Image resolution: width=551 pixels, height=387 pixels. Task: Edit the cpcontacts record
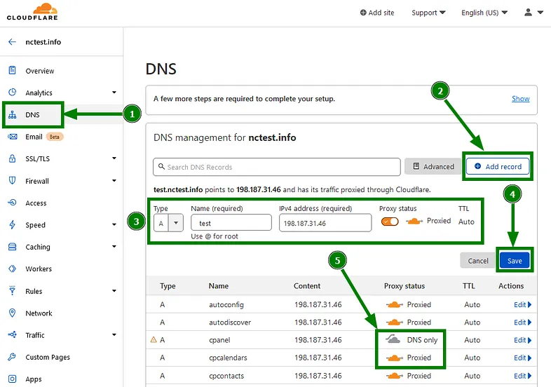[522, 376]
